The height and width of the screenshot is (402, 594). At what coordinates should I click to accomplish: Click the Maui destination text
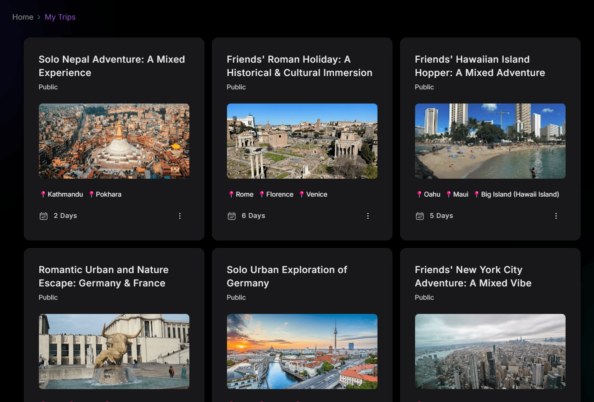tap(461, 194)
